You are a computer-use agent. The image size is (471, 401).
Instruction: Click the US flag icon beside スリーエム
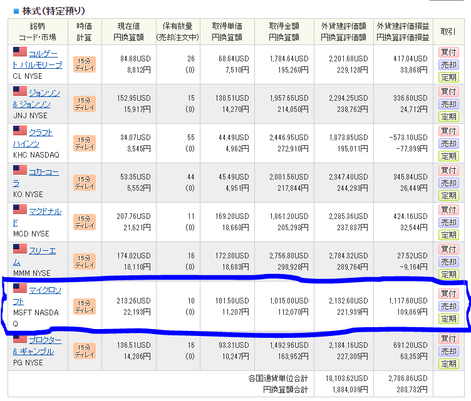tap(20, 249)
